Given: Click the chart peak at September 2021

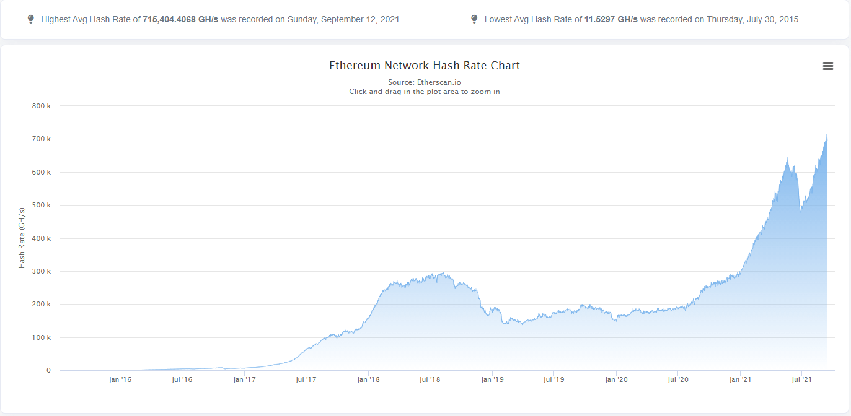Looking at the screenshot, I should (x=827, y=134).
